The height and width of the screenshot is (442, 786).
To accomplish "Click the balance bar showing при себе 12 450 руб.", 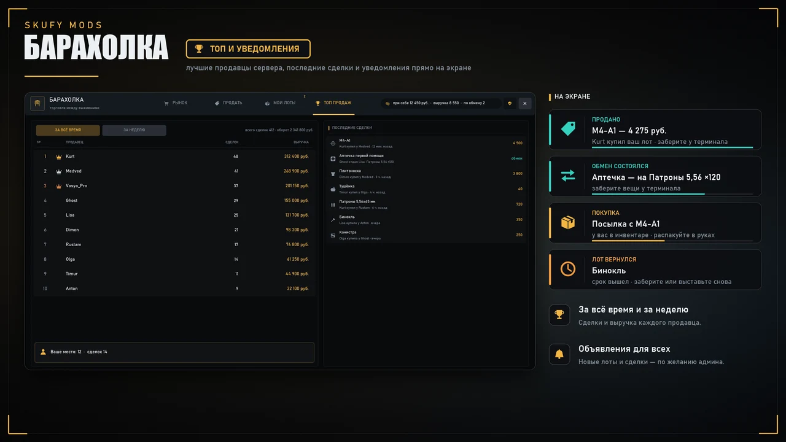I will [x=440, y=103].
